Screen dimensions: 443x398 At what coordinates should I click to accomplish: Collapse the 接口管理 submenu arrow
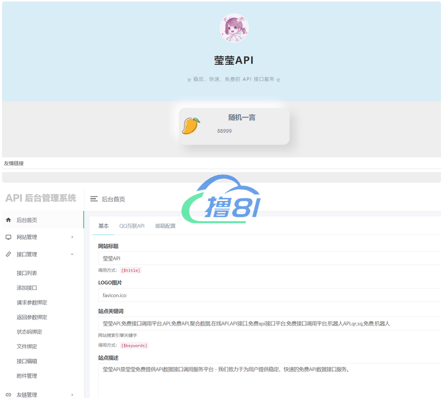point(72,254)
